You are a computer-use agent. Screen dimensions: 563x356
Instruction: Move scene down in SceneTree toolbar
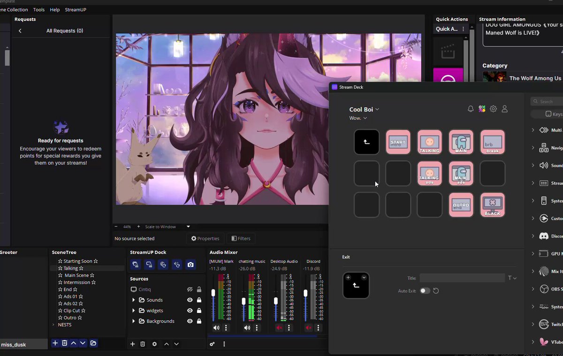coord(83,343)
